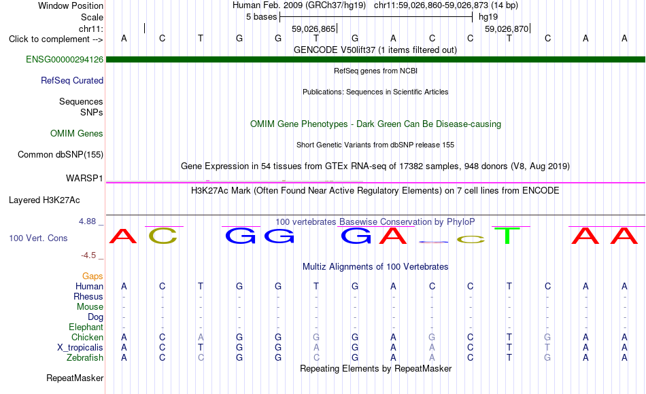Click 'Repeating Elements by RepeatMasker' title
The width and height of the screenshot is (646, 394).
click(375, 368)
